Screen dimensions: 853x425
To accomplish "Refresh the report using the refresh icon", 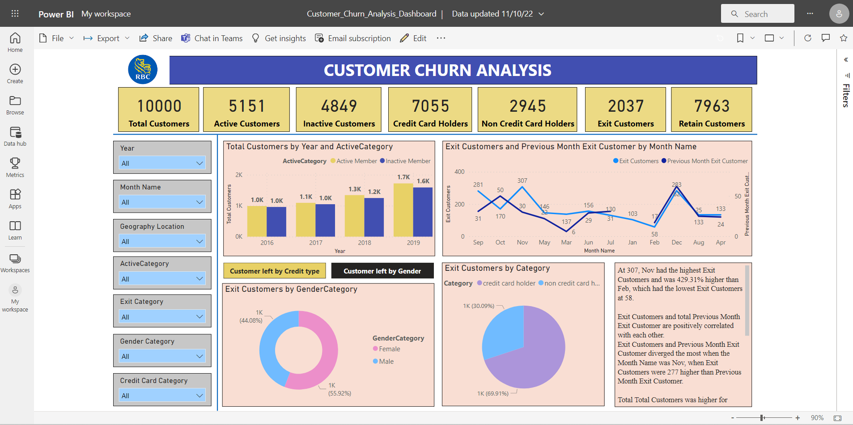I will (x=808, y=38).
